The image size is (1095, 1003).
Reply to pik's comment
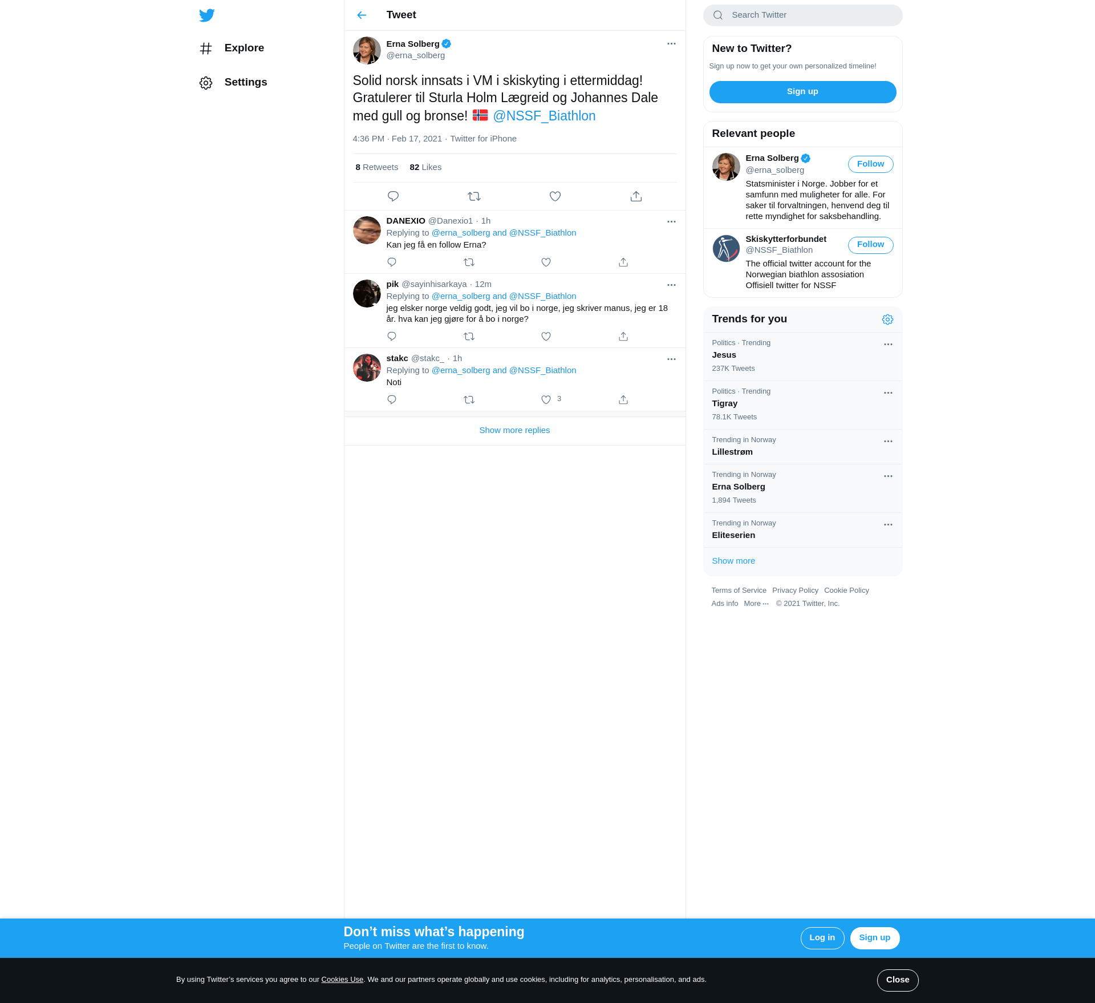pos(392,337)
